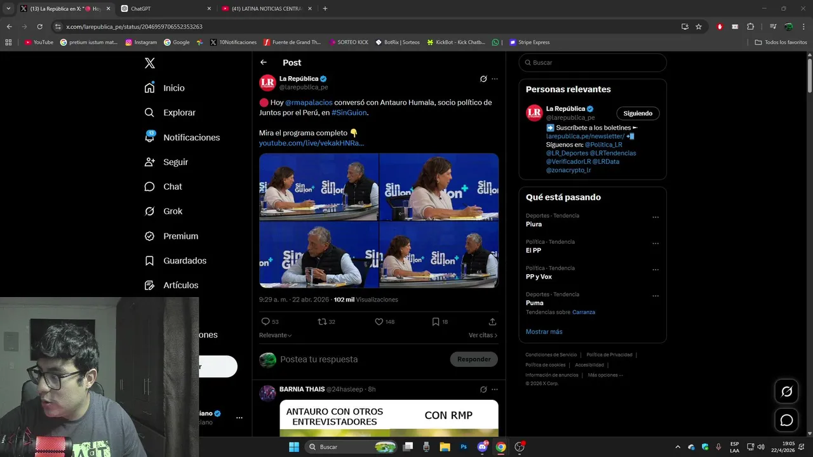Switch to LATINA NOTICIAS YouTube tab
813x457 pixels.
click(267, 9)
